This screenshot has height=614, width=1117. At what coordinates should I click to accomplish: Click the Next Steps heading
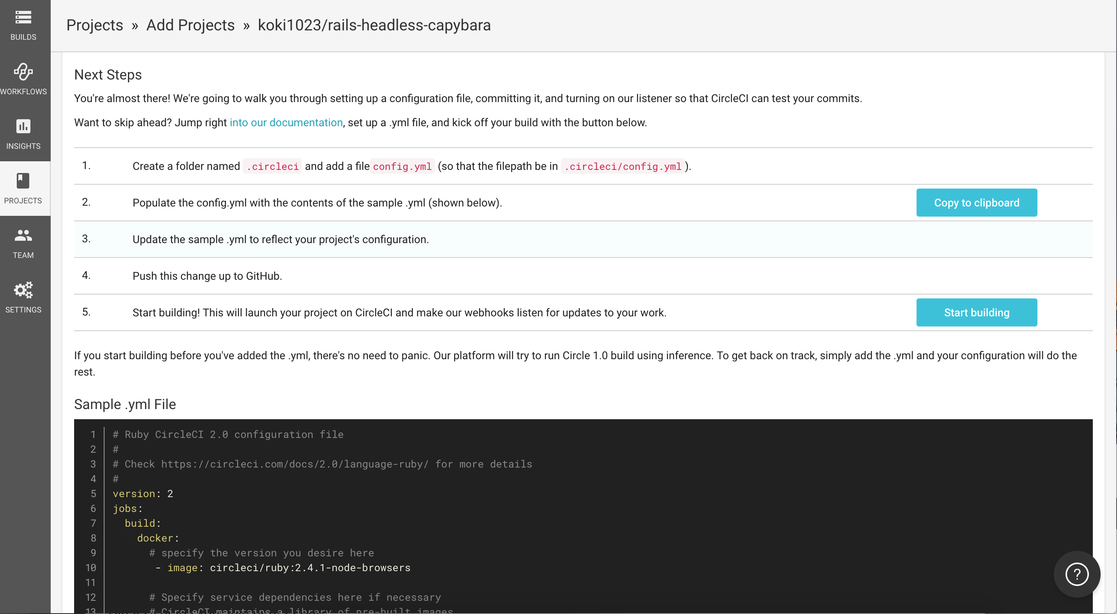[108, 75]
